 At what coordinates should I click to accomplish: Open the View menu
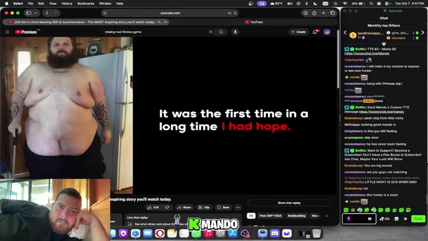click(x=53, y=3)
